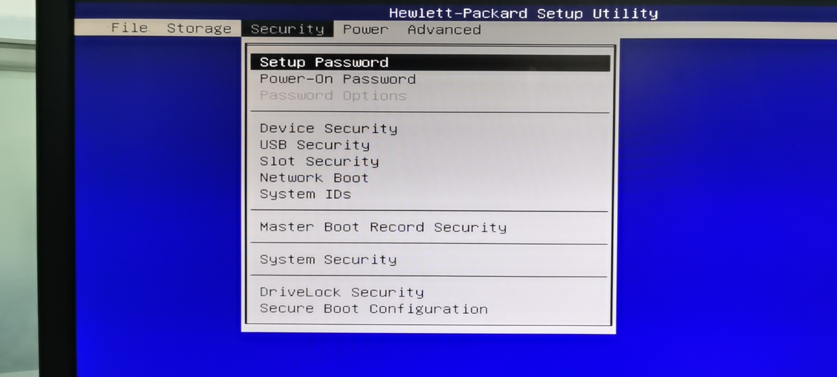Open System IDs entry
This screenshot has height=377, width=837.
tap(305, 194)
